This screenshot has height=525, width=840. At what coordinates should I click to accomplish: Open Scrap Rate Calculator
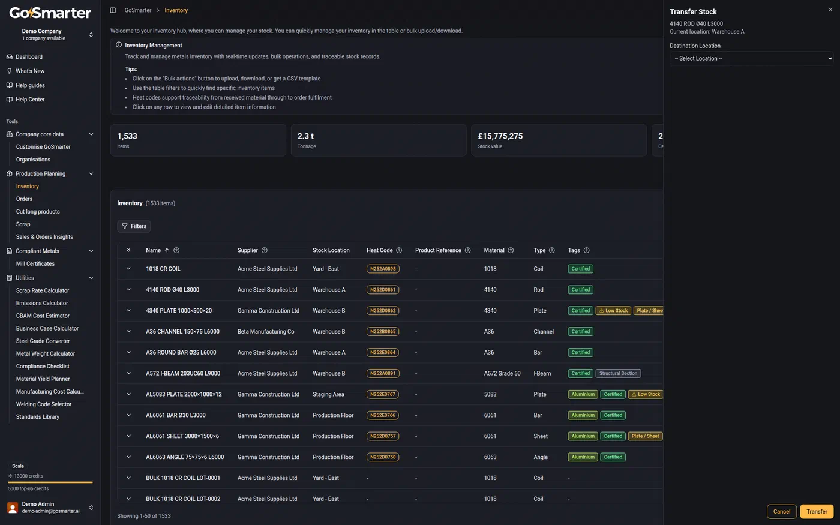point(43,291)
